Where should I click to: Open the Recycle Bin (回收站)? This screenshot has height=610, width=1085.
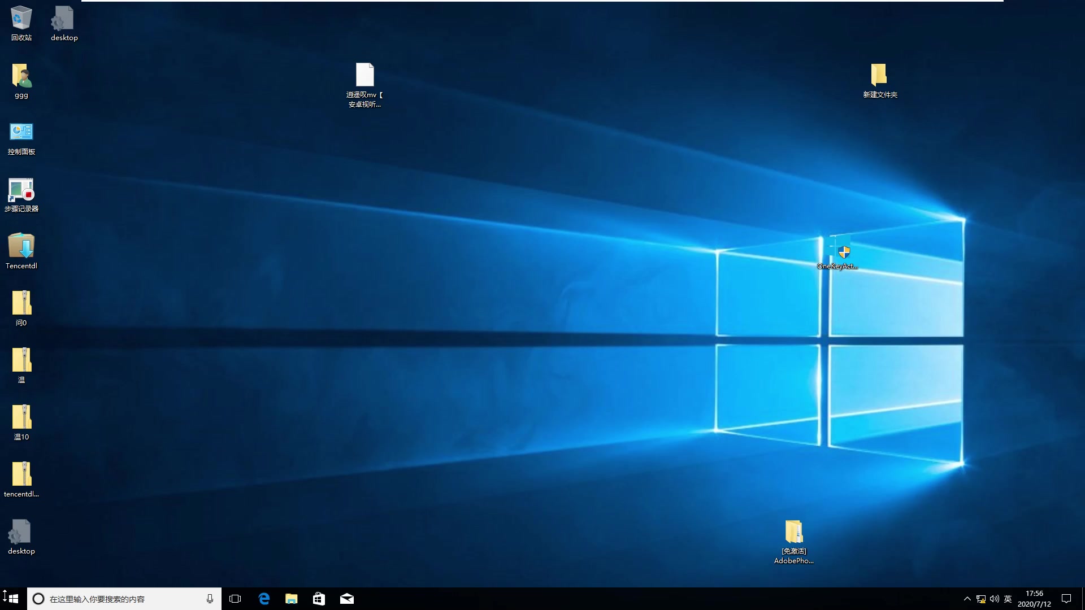click(x=21, y=20)
